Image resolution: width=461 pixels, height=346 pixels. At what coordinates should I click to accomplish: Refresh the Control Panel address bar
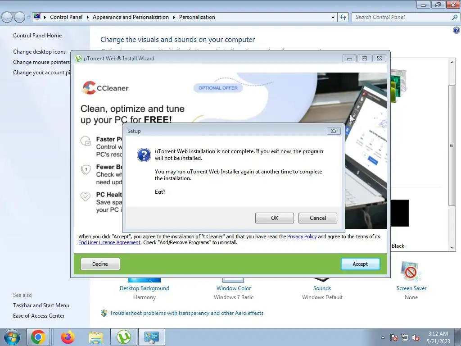(343, 18)
